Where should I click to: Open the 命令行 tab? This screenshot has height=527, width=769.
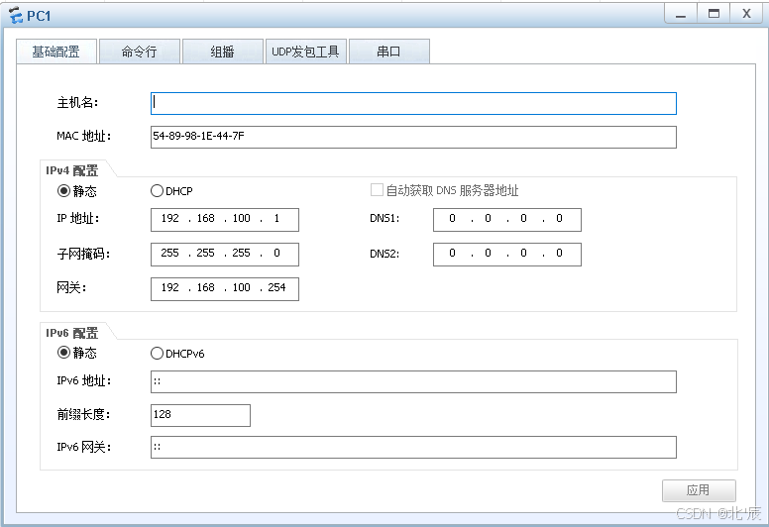(140, 52)
